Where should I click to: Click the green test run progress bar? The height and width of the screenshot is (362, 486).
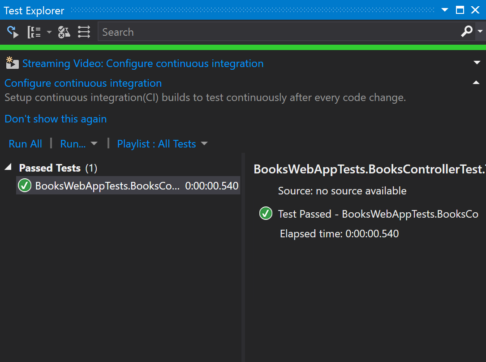pyautogui.click(x=243, y=47)
